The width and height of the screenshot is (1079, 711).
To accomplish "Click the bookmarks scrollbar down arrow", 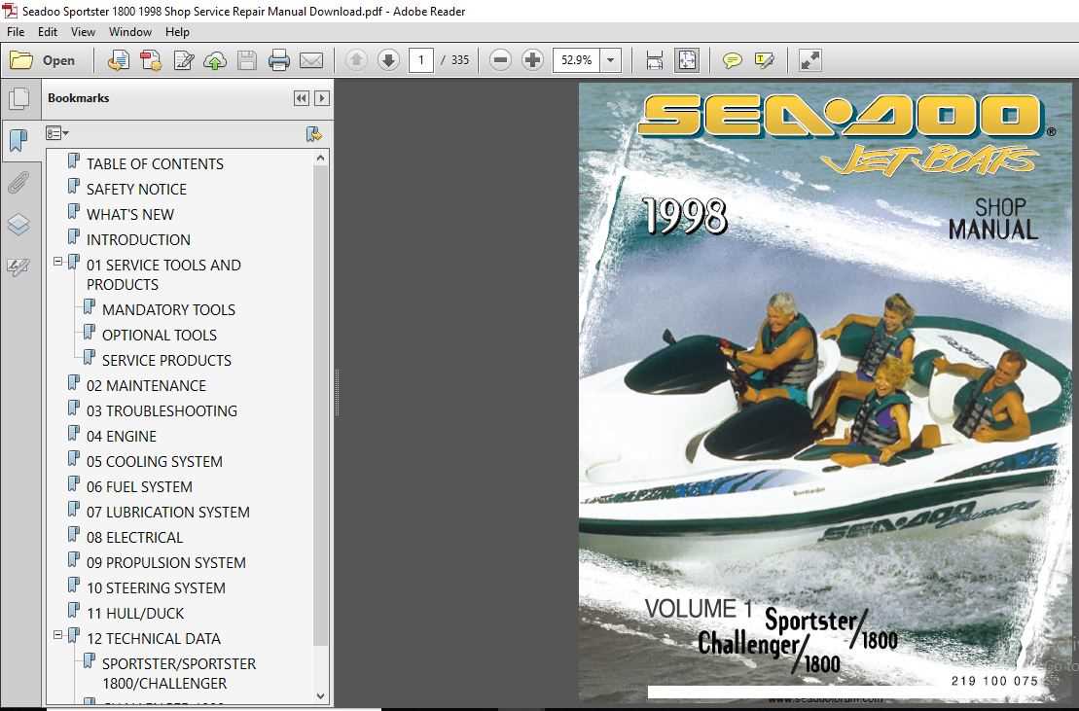I will click(x=320, y=695).
